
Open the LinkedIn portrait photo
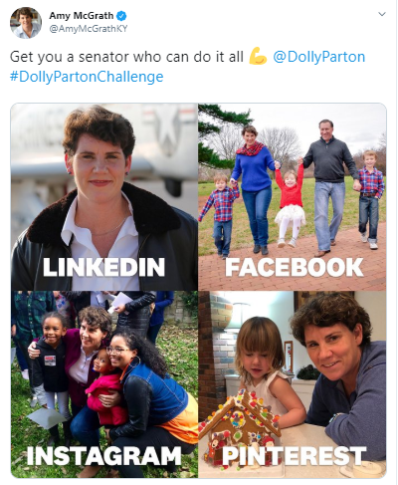104,197
